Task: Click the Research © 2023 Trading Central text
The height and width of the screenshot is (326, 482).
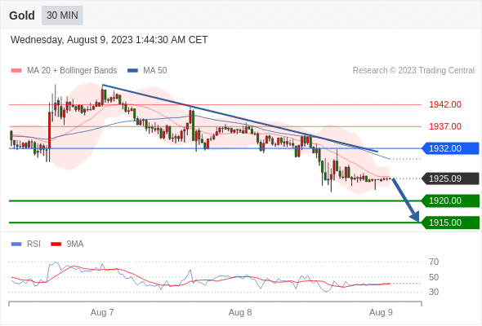Action: tap(413, 71)
